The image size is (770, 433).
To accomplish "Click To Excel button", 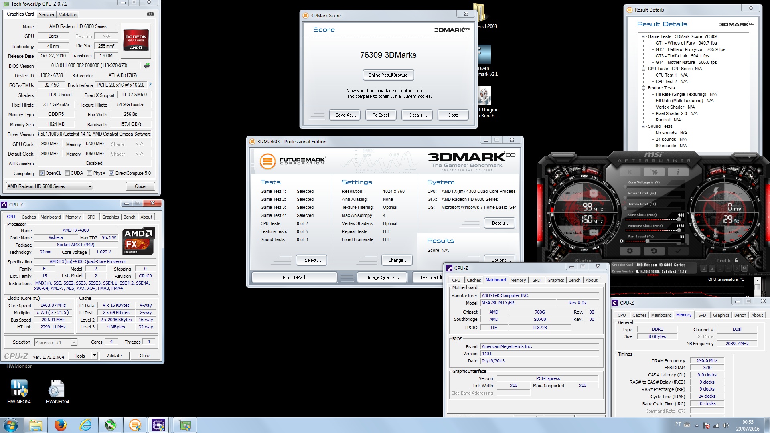I will 381,115.
